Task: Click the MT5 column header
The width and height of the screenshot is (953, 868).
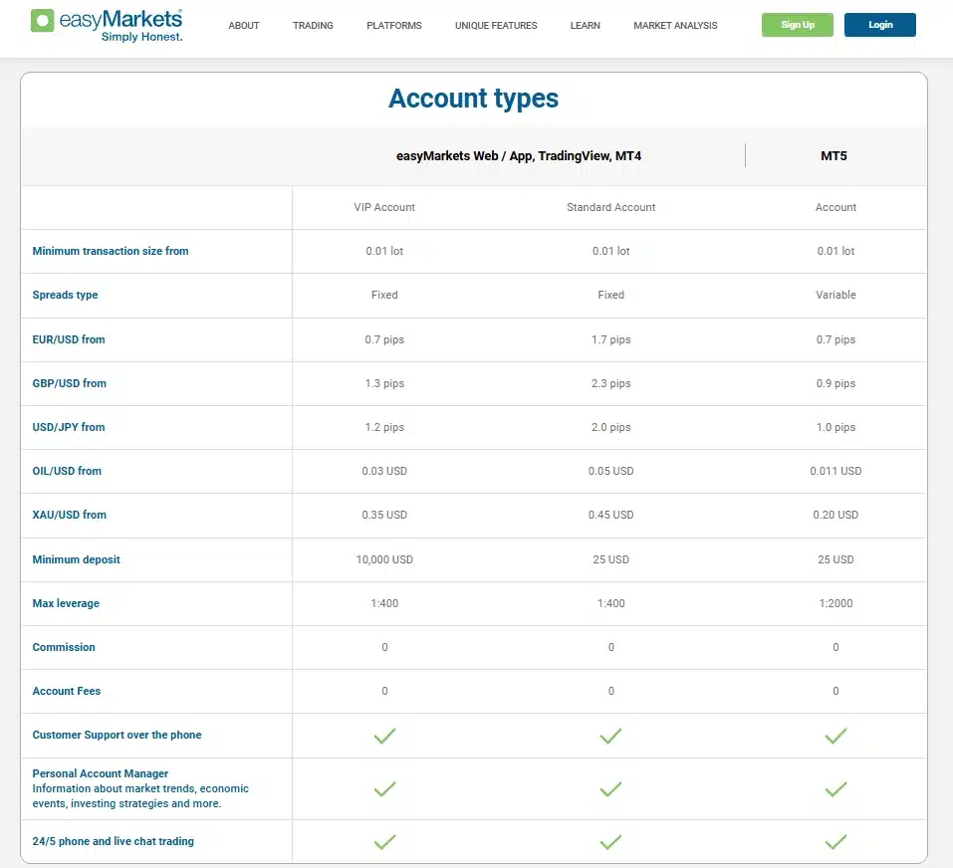Action: [x=834, y=156]
